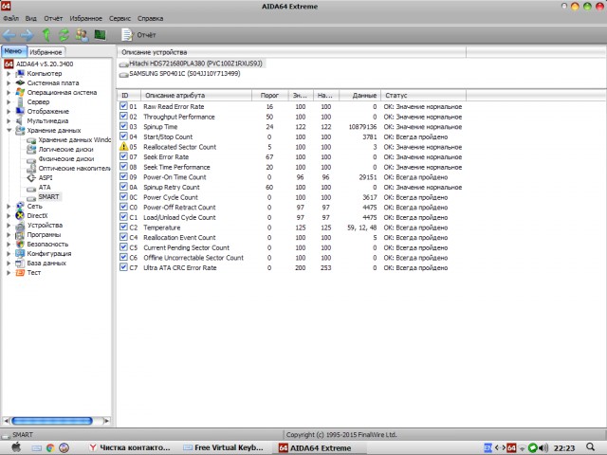Click the Описание устройства column header
The image size is (607, 455).
[x=291, y=52]
